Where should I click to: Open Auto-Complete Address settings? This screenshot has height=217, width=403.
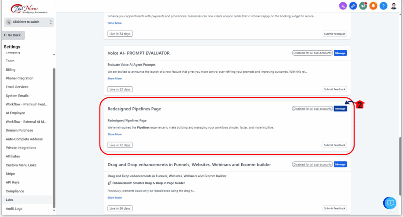(24, 139)
